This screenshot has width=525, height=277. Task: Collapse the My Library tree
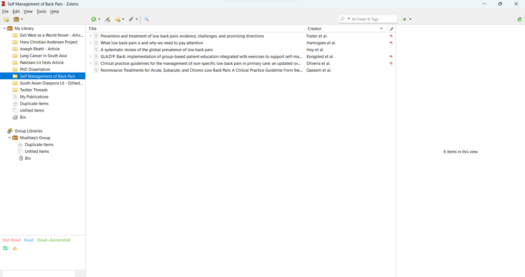4,28
